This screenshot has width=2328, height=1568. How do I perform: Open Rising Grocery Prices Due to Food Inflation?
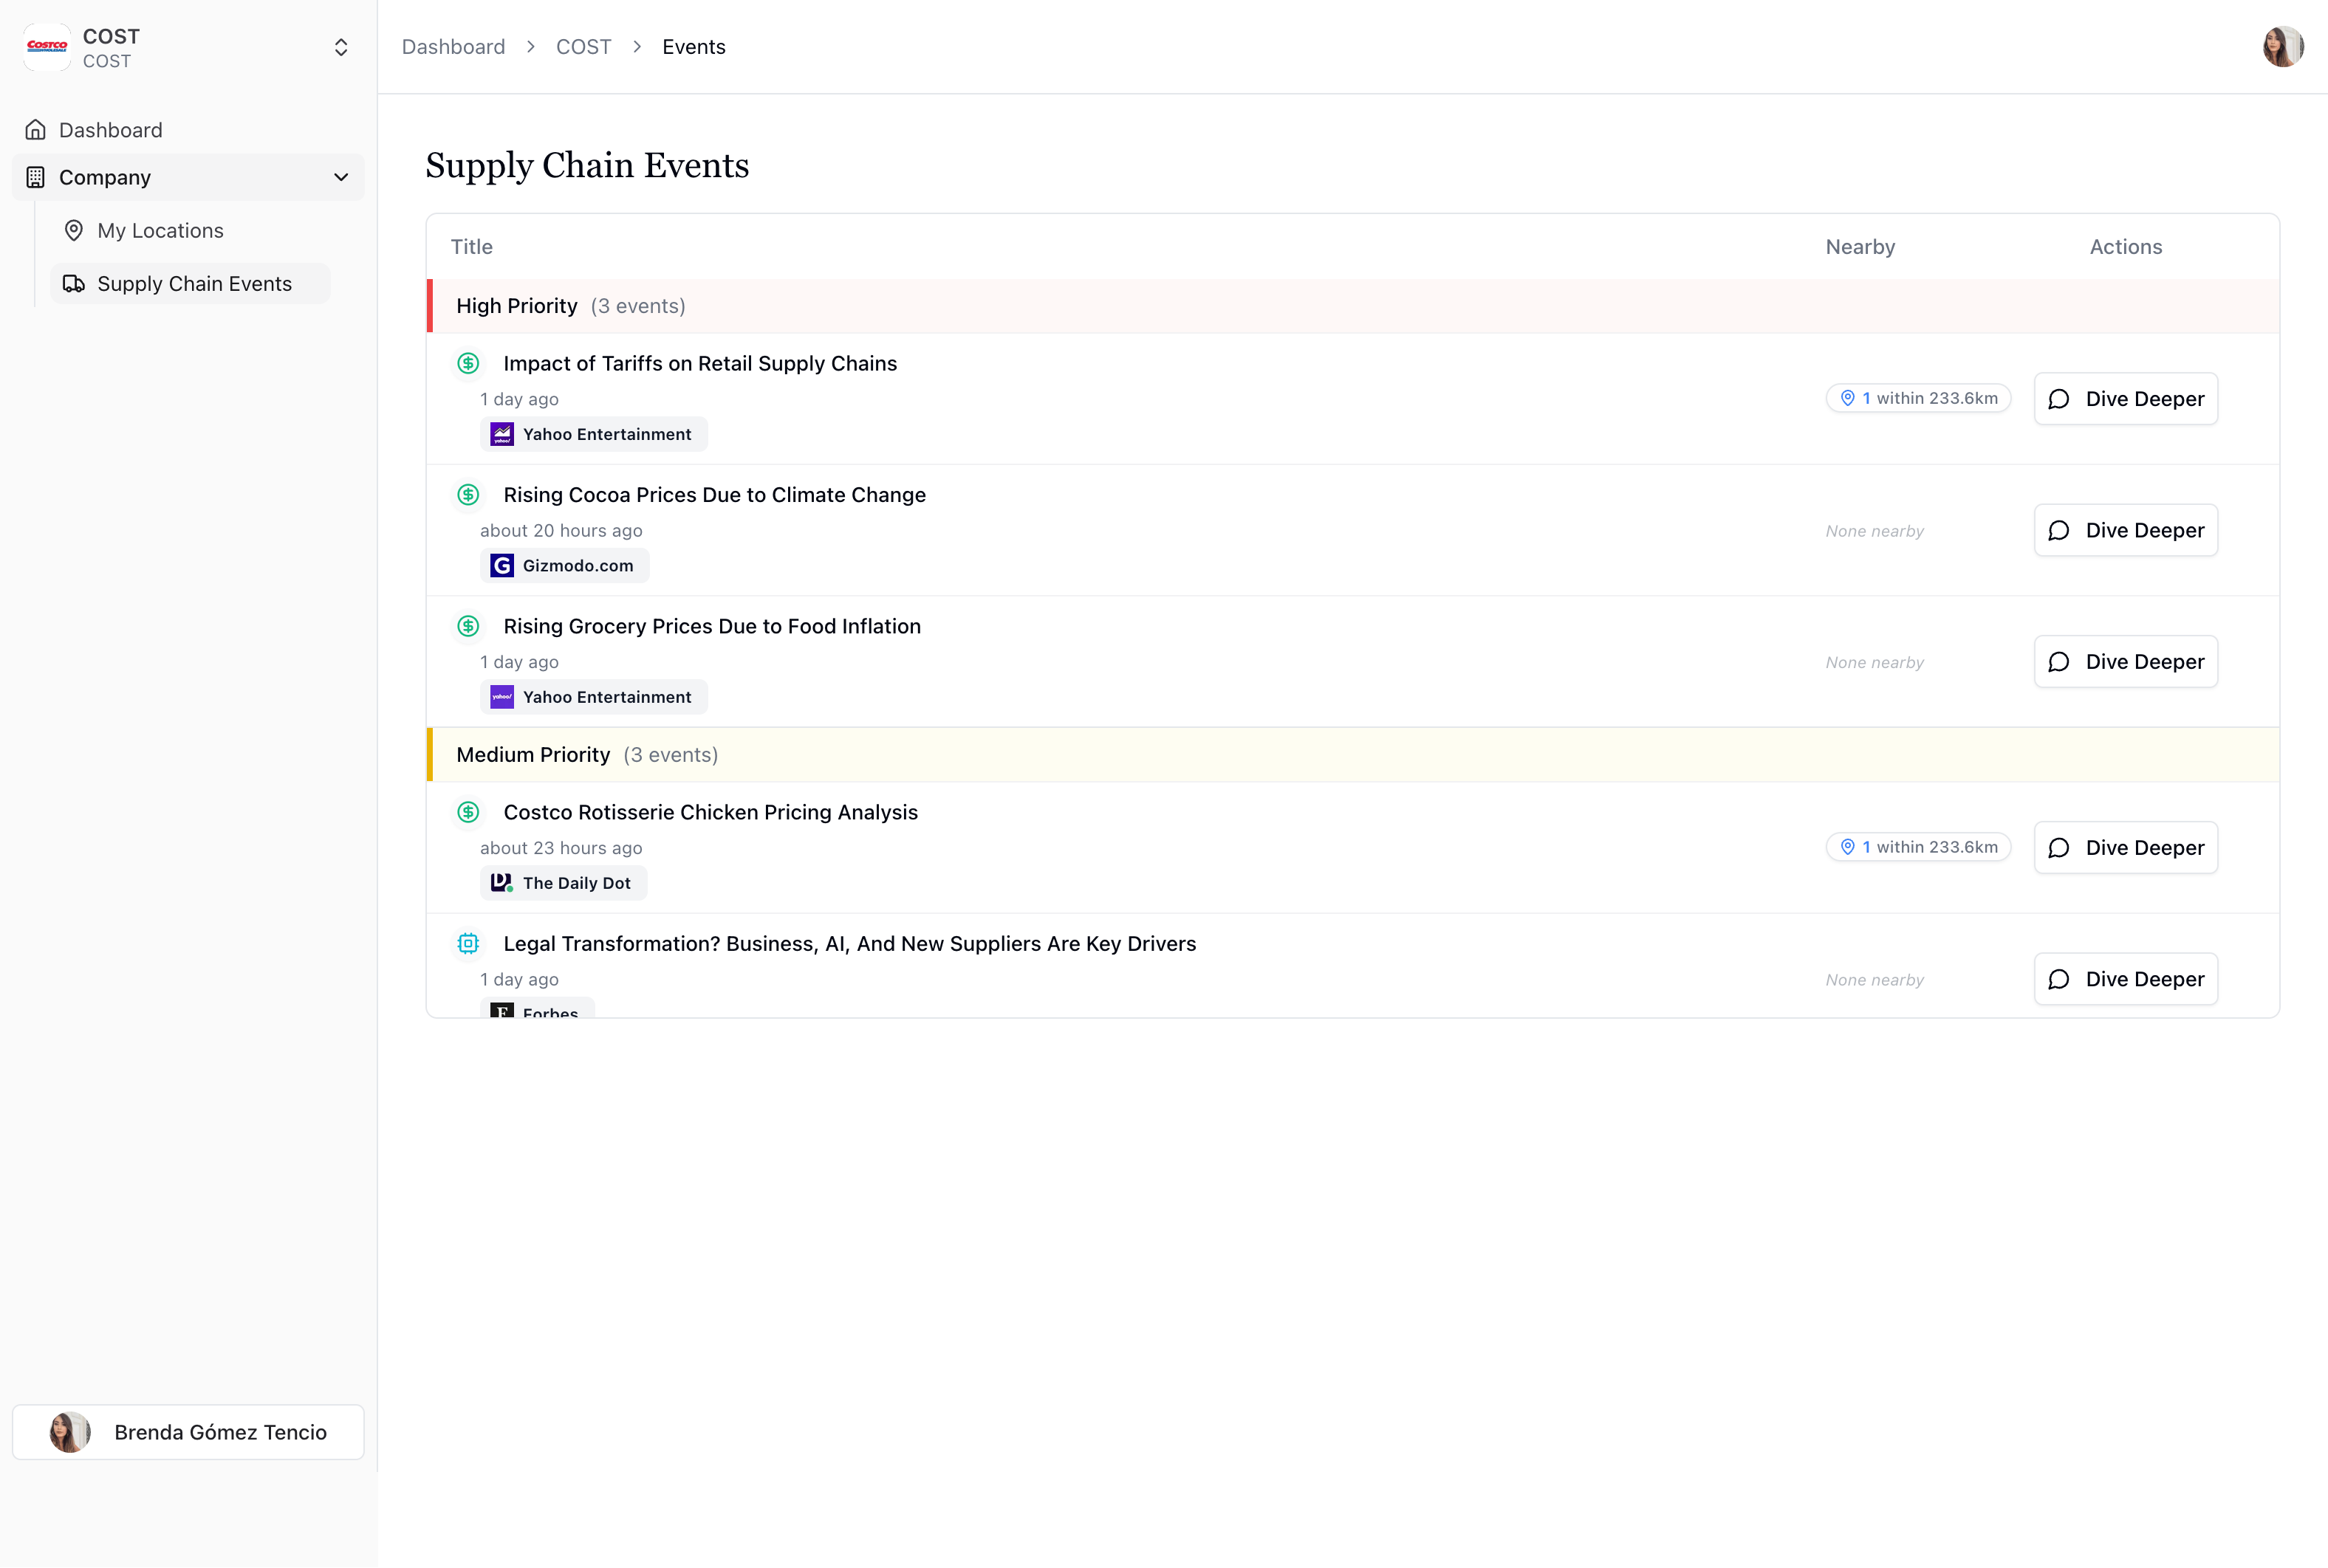711,626
